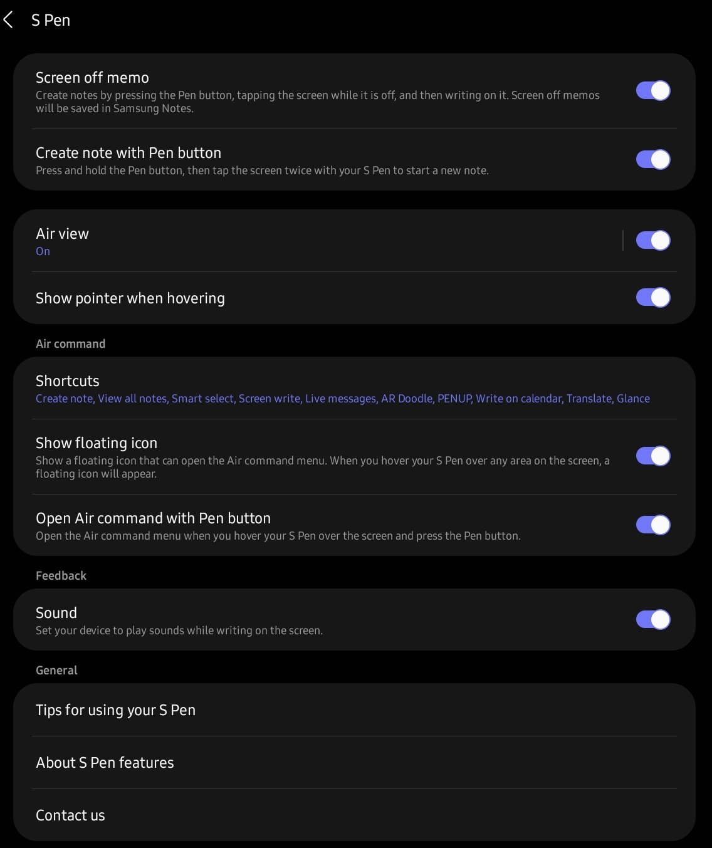Turn off the Air view switch
Viewport: 712px width, 848px height.
click(x=653, y=241)
